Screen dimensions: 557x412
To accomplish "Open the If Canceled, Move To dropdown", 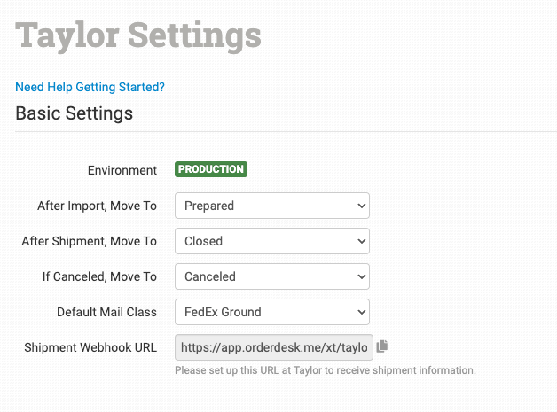I will [x=271, y=276].
